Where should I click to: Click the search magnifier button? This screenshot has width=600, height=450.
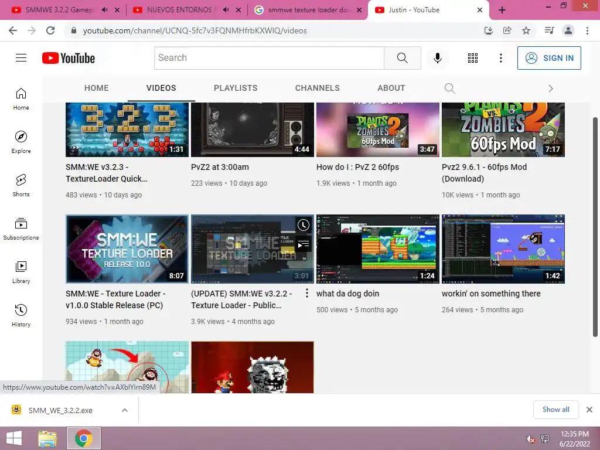(x=402, y=58)
